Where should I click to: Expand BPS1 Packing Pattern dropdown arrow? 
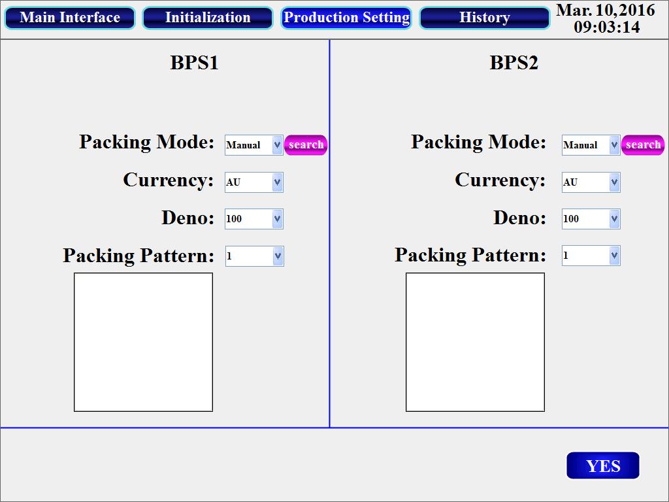click(278, 256)
